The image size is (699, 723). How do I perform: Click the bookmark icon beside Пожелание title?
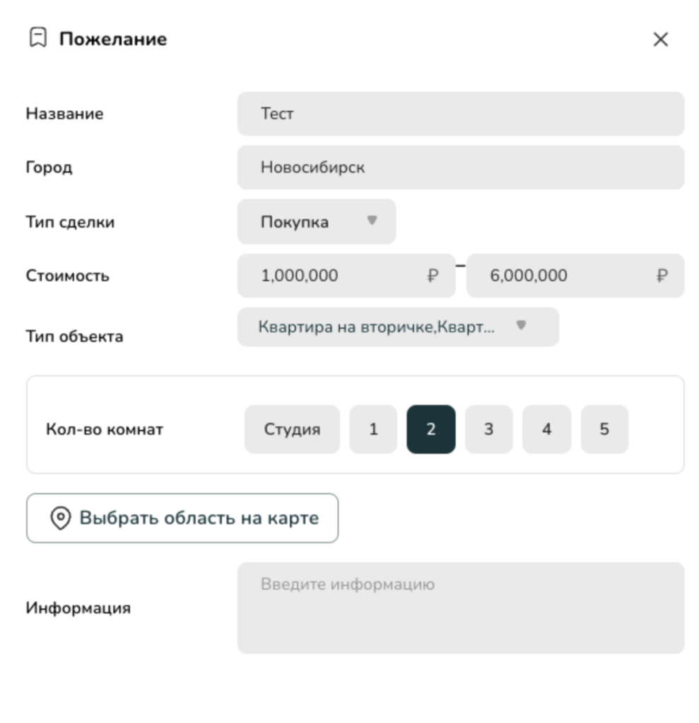click(x=37, y=38)
